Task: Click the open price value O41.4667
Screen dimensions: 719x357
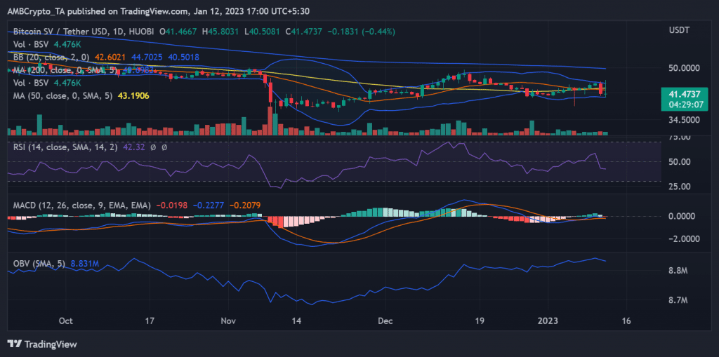Action: pyautogui.click(x=179, y=32)
